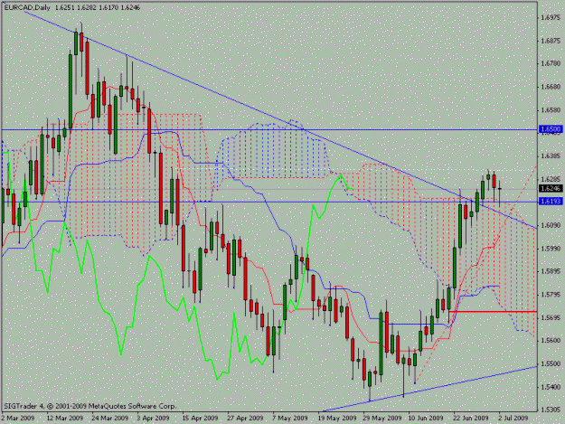Click the 2 Jul 2009 date label
565x424 pixels.
(513, 418)
